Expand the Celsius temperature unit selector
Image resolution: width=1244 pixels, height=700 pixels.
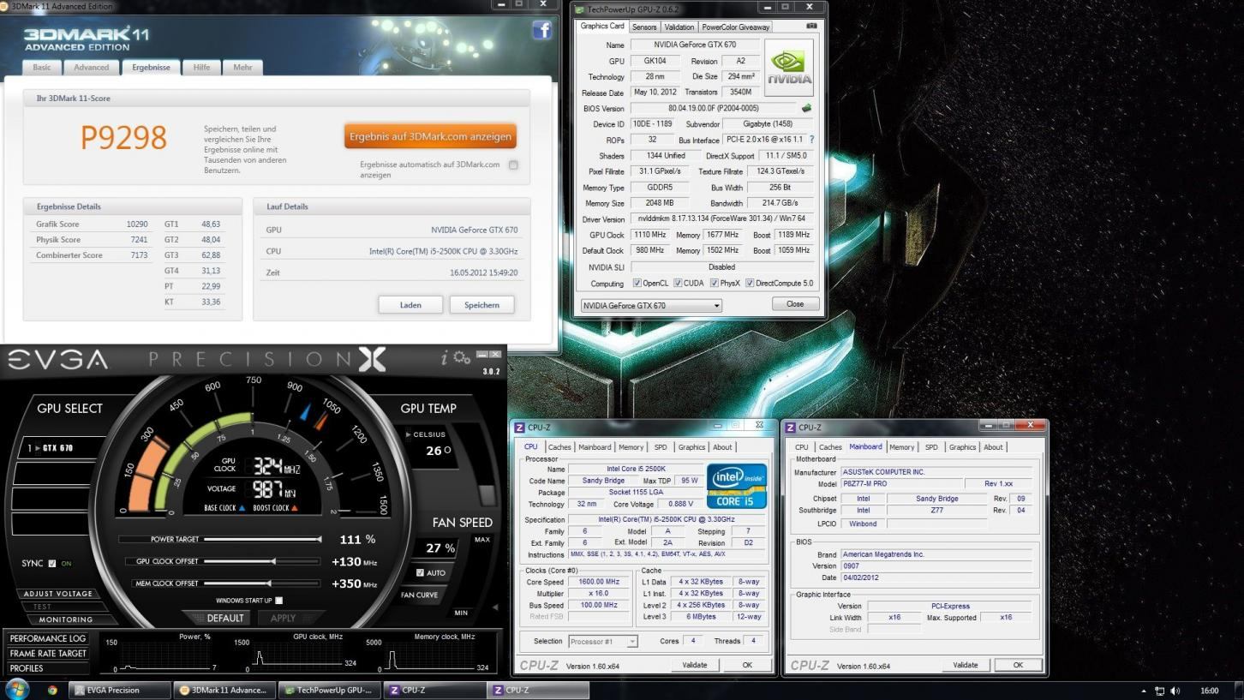409,434
